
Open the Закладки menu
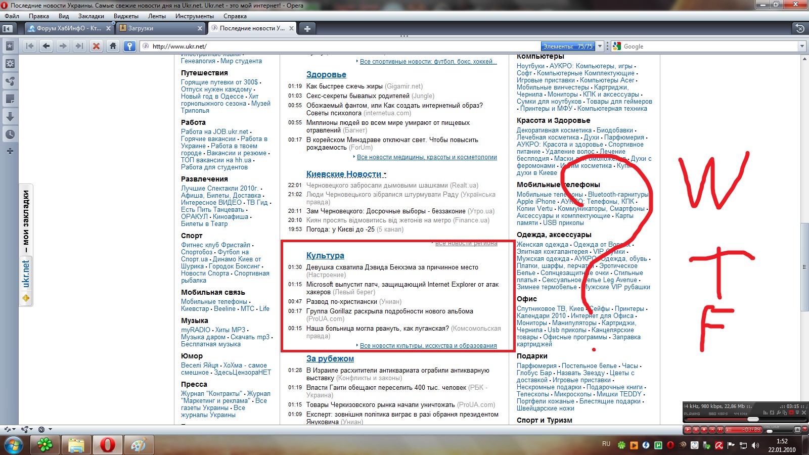click(91, 16)
